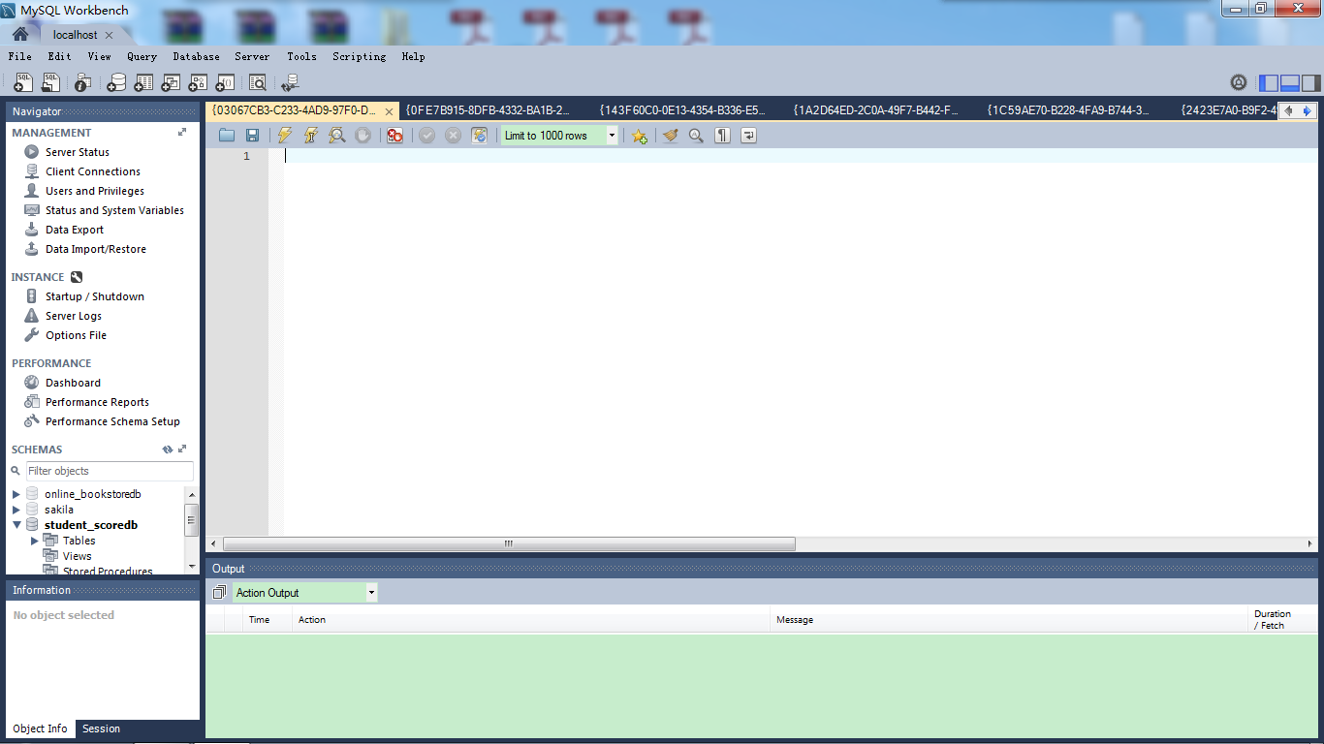Switch to the Session tab
This screenshot has width=1324, height=744.
[101, 728]
